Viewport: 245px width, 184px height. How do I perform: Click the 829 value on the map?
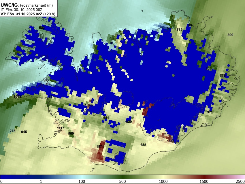[x=129, y=122]
